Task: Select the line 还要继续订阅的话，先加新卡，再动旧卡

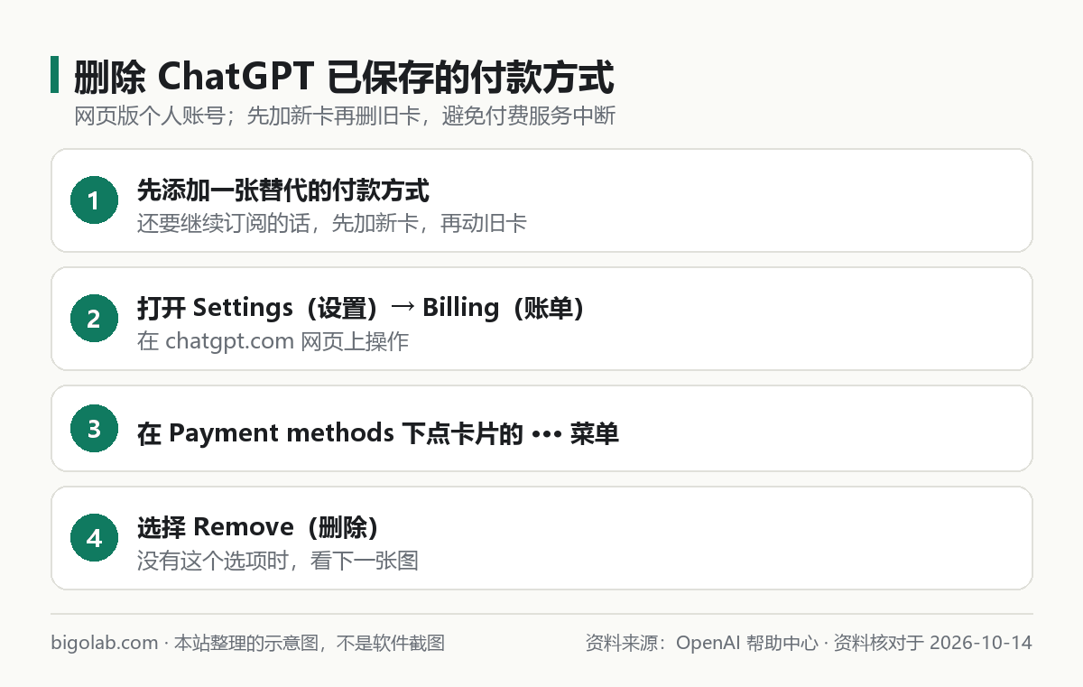Action: (x=332, y=223)
